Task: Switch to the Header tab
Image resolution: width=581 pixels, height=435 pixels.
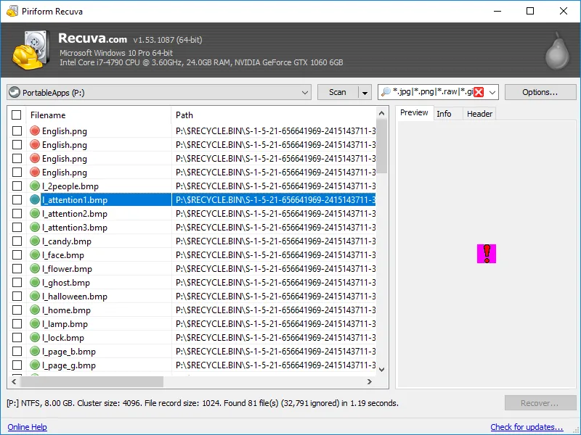Action: coord(479,114)
